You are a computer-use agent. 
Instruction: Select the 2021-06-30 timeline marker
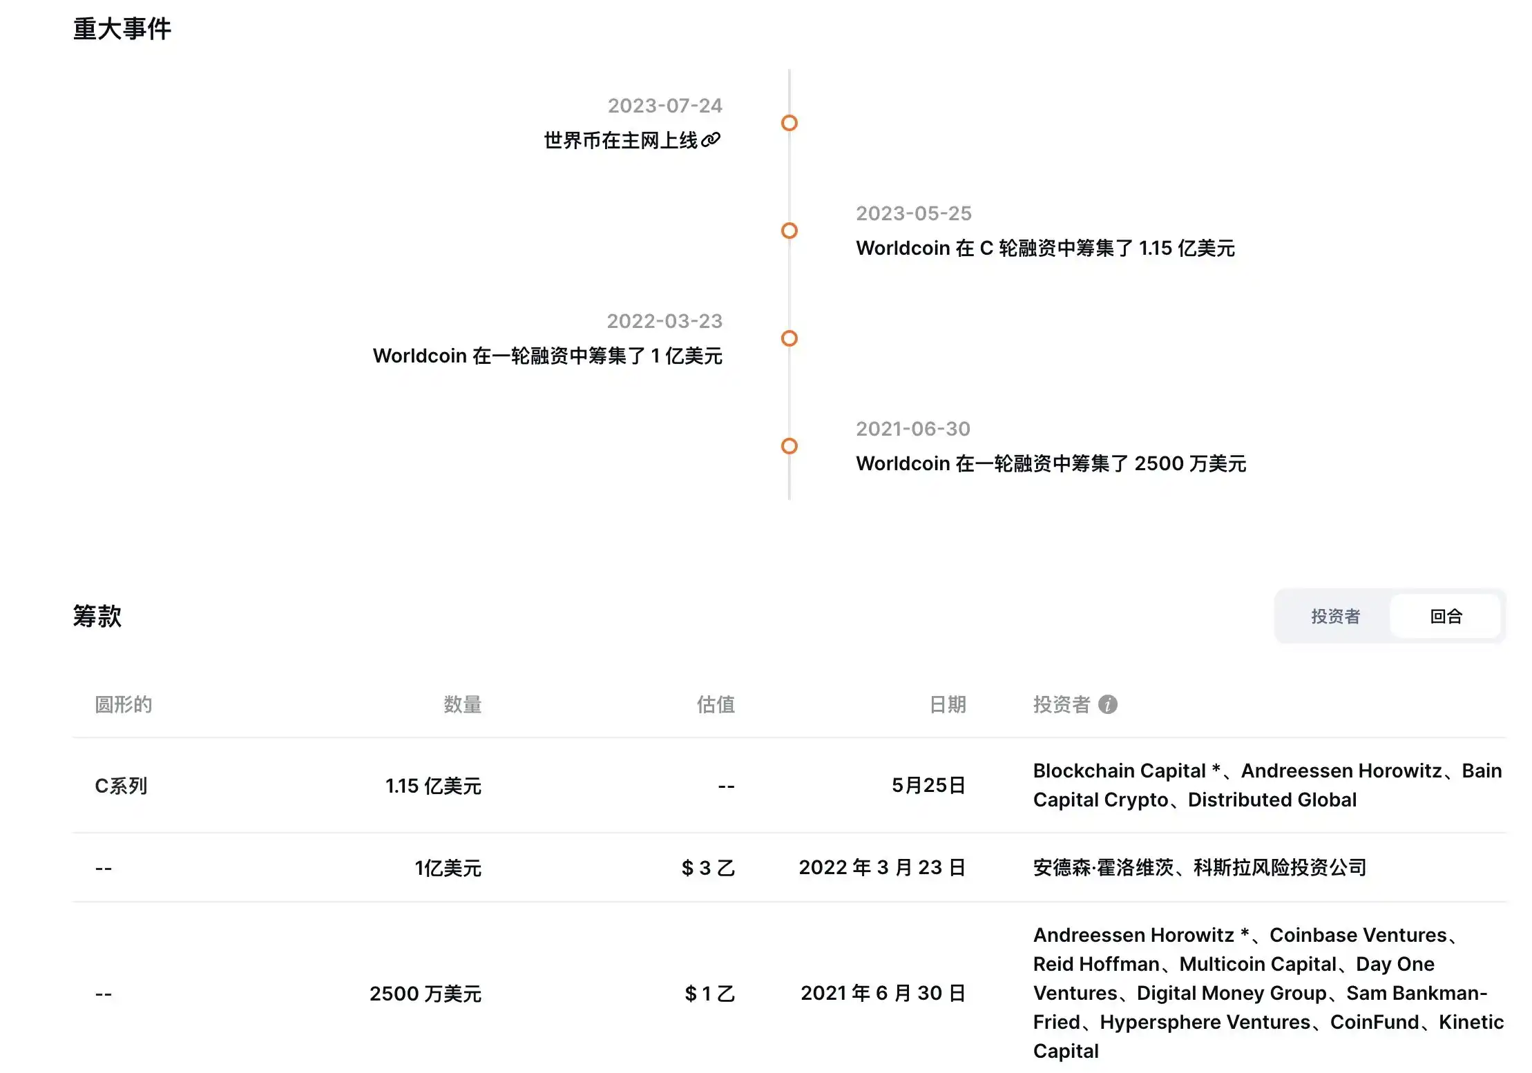(x=789, y=446)
